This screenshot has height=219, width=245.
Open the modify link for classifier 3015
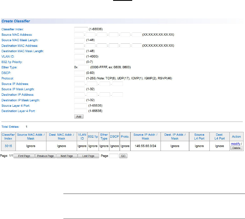[x=235, y=144]
